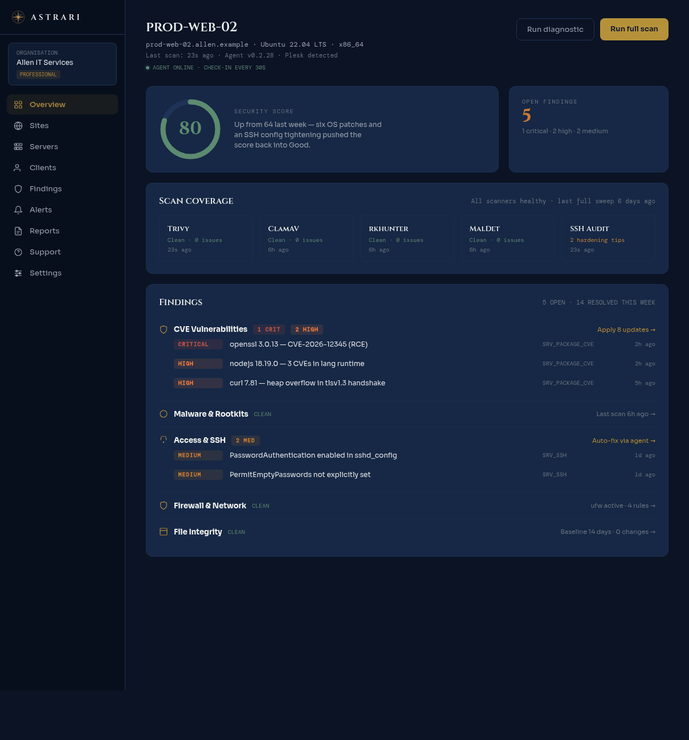This screenshot has height=740, width=689.
Task: Click the SRV_PACKAGE_CVE tag on the curl row
Action: pos(568,383)
